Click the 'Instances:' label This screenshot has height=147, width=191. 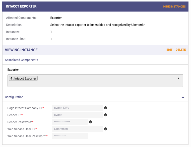point(13,32)
